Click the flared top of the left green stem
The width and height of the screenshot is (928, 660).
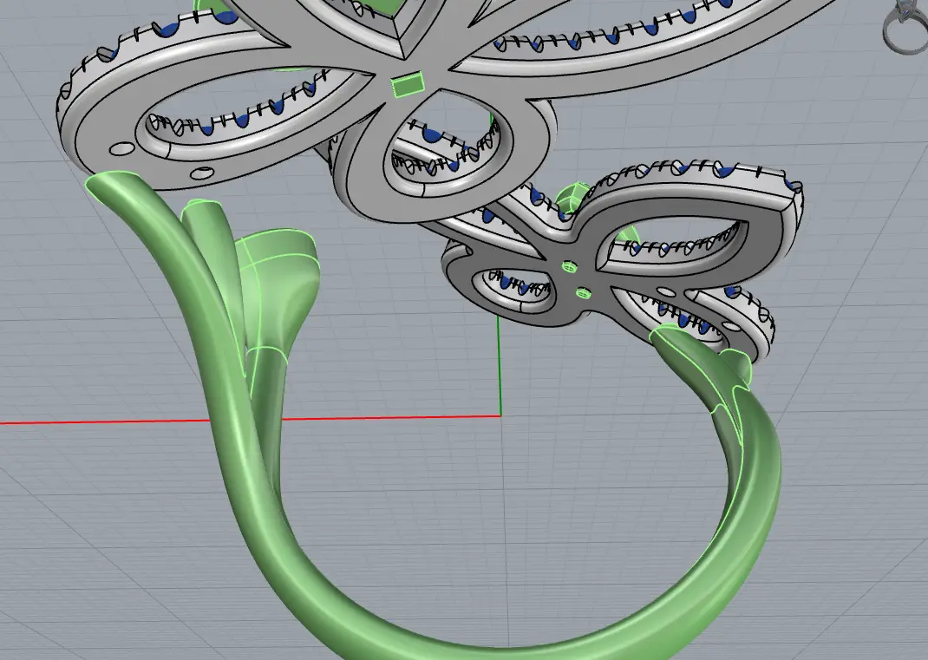pyautogui.click(x=117, y=188)
